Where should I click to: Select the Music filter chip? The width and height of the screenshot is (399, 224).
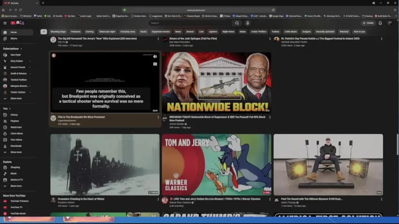[x=143, y=32]
